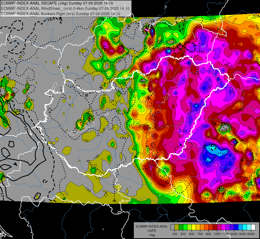260x239 pixels.
Task: Click the legend label 500
Action: tap(191, 234)
